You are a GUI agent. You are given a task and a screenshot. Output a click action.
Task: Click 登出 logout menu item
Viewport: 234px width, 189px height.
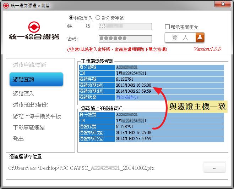18,139
